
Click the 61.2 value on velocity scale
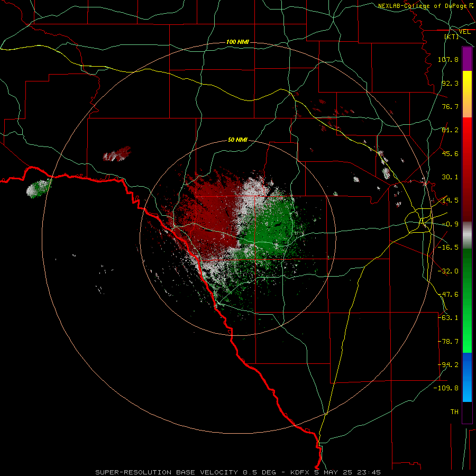pos(450,130)
